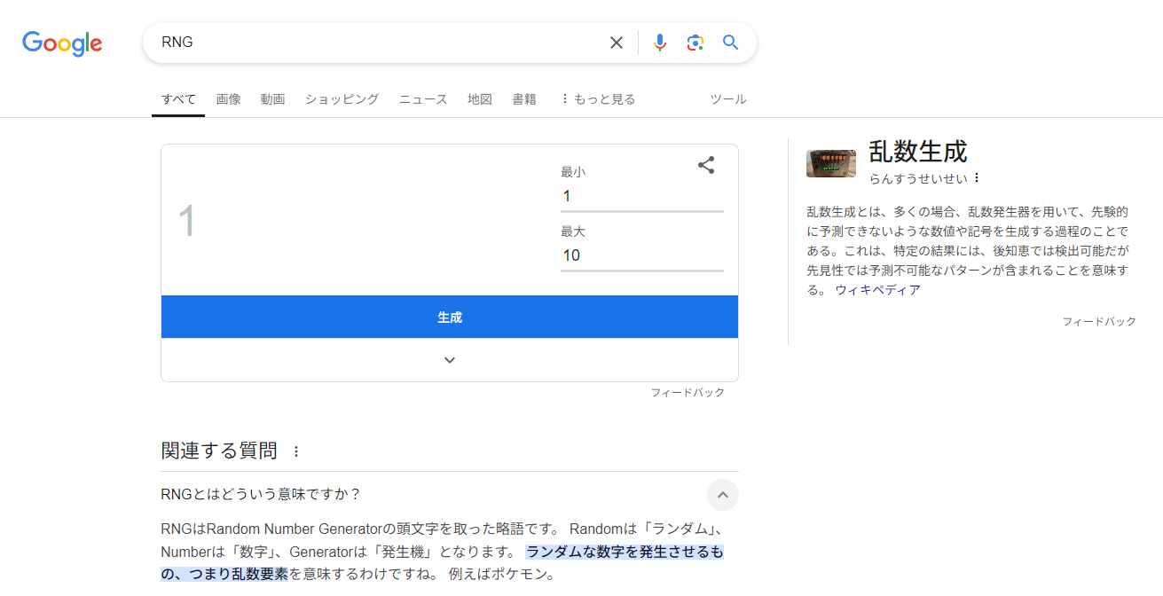Image resolution: width=1163 pixels, height=596 pixels.
Task: Open the ウィキペディア link
Action: coord(877,290)
